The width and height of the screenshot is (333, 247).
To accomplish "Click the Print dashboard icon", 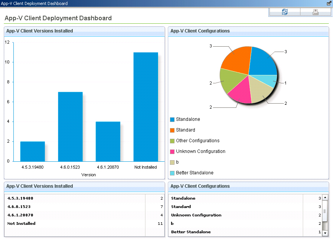I will 315,12.
